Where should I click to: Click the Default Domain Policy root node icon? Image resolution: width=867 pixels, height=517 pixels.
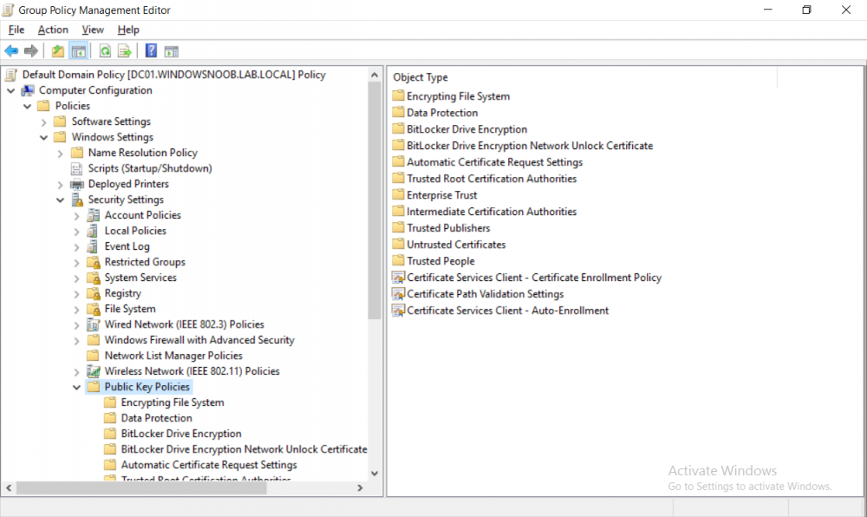[10, 75]
